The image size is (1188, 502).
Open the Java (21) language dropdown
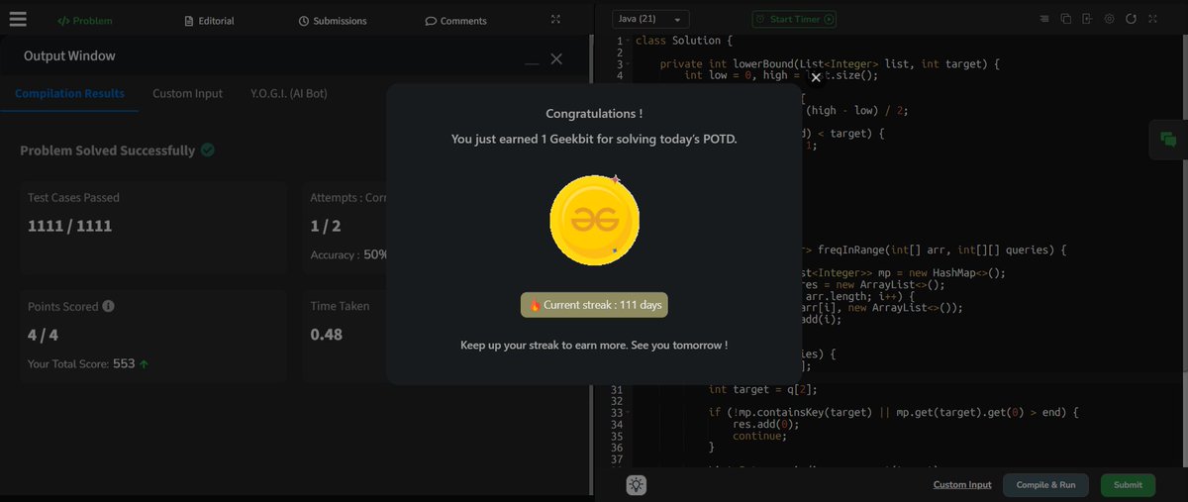point(650,19)
